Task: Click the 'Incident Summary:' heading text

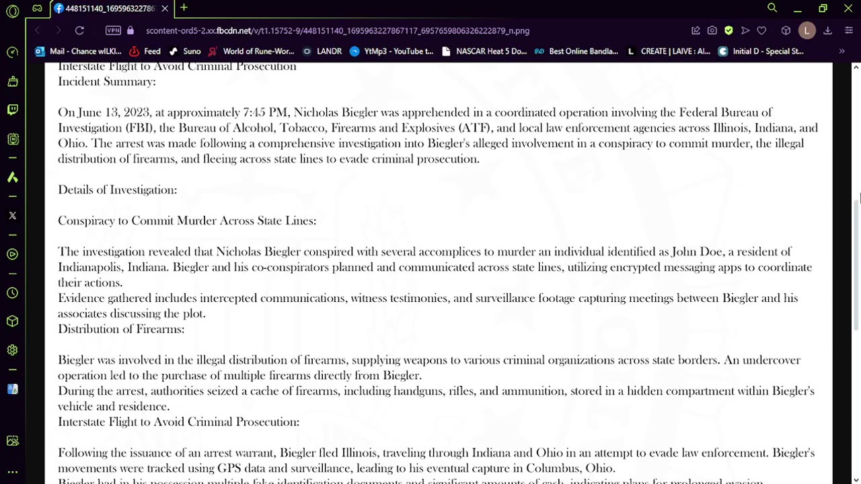Action: tap(107, 81)
